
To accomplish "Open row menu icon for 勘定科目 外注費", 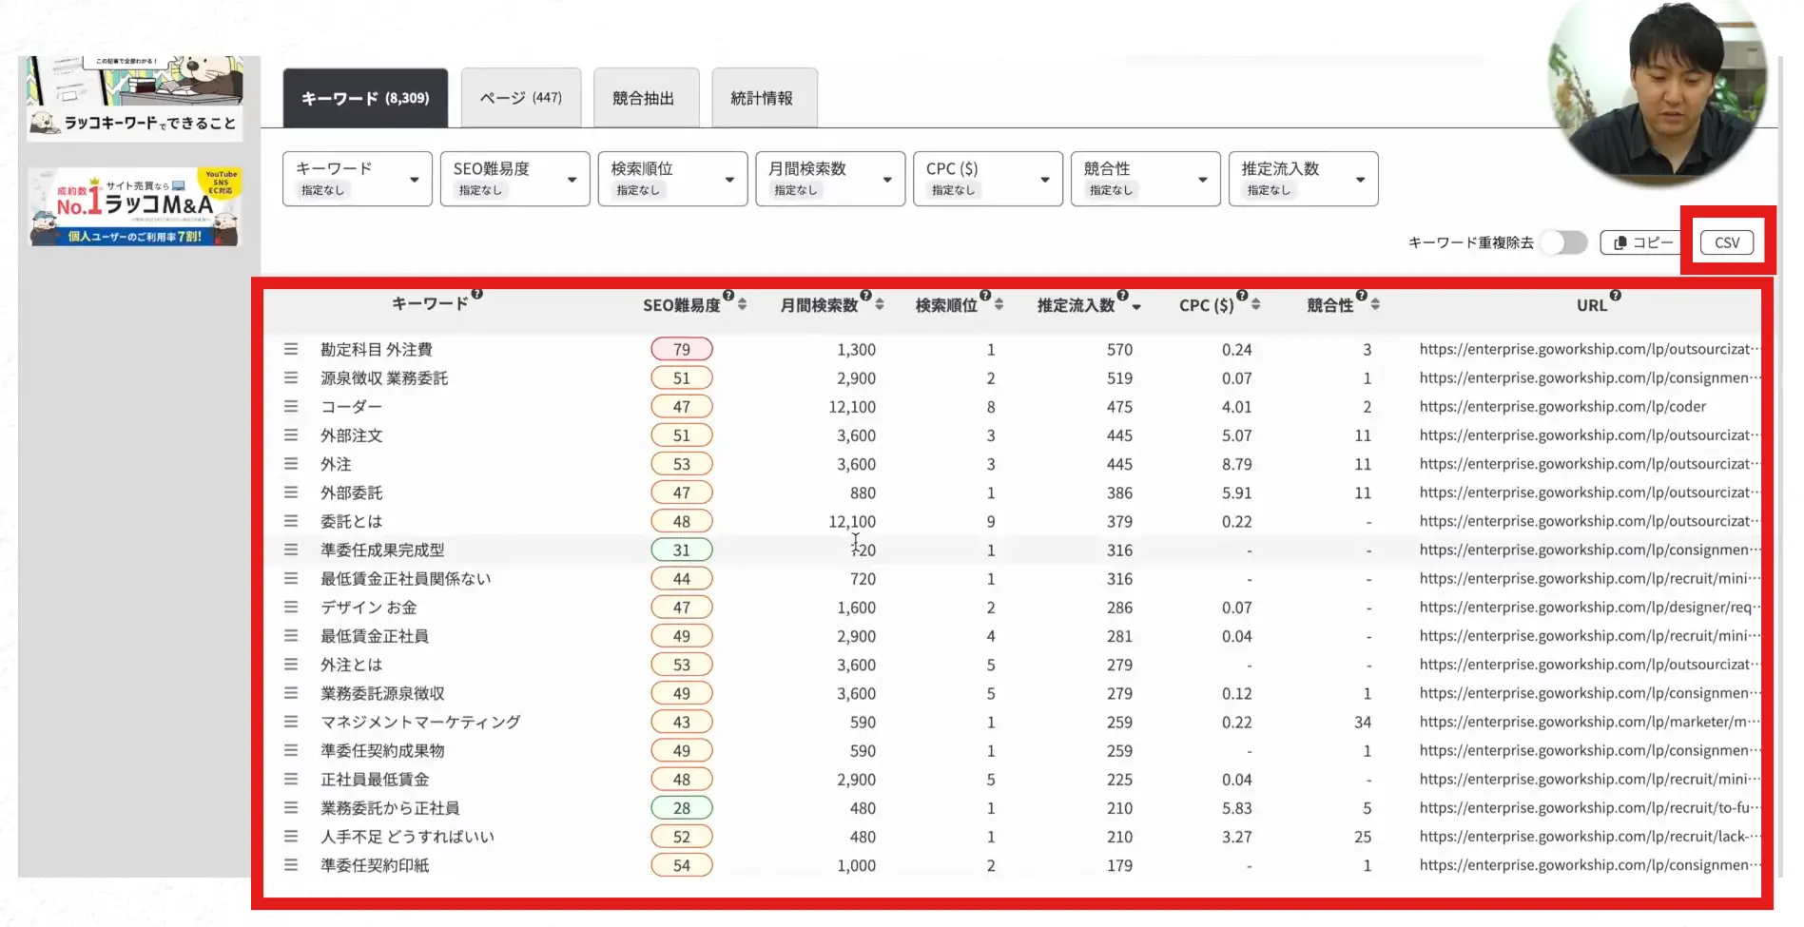I will (x=291, y=350).
